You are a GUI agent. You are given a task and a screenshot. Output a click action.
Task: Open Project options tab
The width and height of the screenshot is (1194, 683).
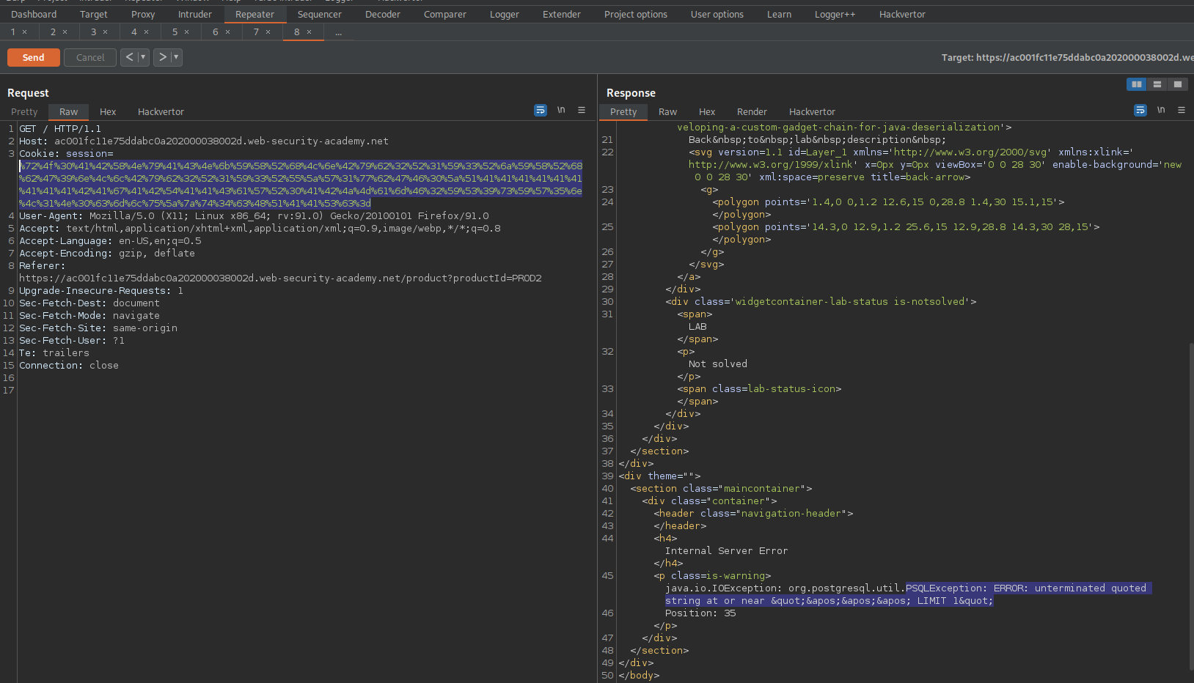point(636,14)
